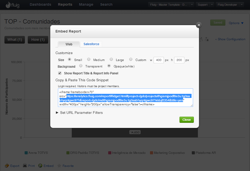Choose the Opaque (white) background option
Screen dimensions: 250x171
coord(109,66)
